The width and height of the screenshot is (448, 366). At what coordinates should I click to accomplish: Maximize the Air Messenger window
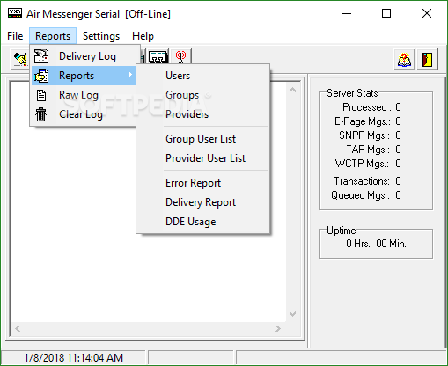[x=386, y=13]
